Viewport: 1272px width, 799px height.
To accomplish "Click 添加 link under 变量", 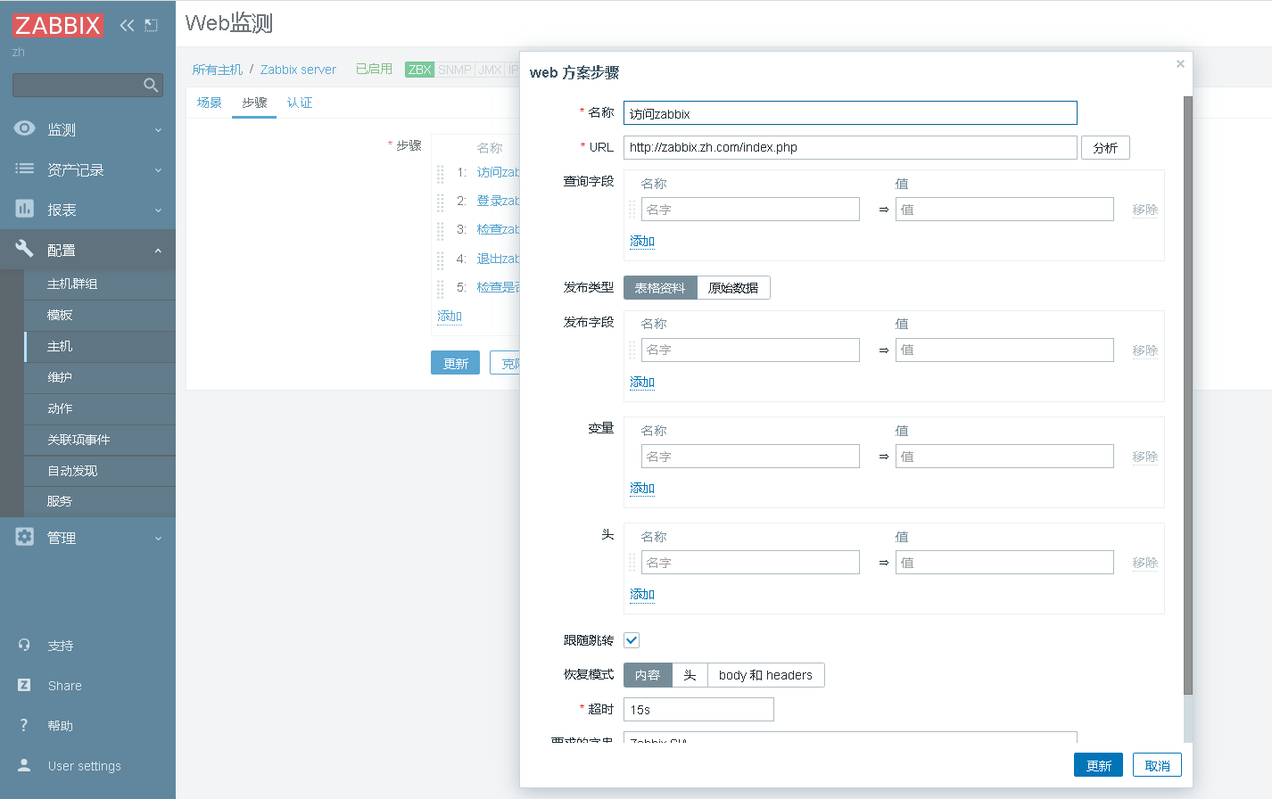I will click(x=642, y=488).
